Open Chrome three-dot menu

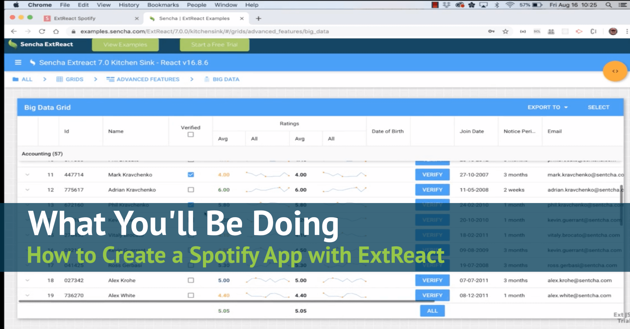627,31
